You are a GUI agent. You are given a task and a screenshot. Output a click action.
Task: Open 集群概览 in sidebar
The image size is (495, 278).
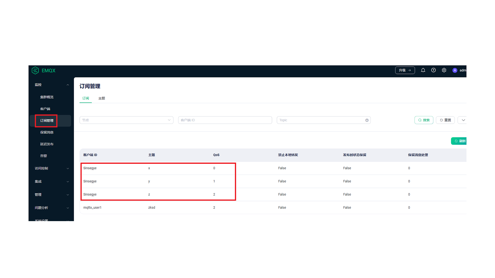click(x=47, y=97)
